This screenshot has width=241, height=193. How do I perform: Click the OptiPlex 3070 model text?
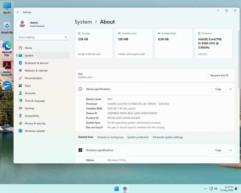point(85,77)
